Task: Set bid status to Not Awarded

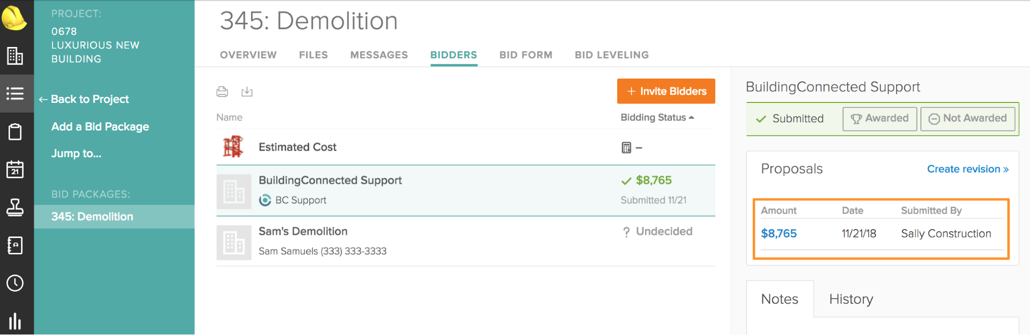Action: point(967,118)
